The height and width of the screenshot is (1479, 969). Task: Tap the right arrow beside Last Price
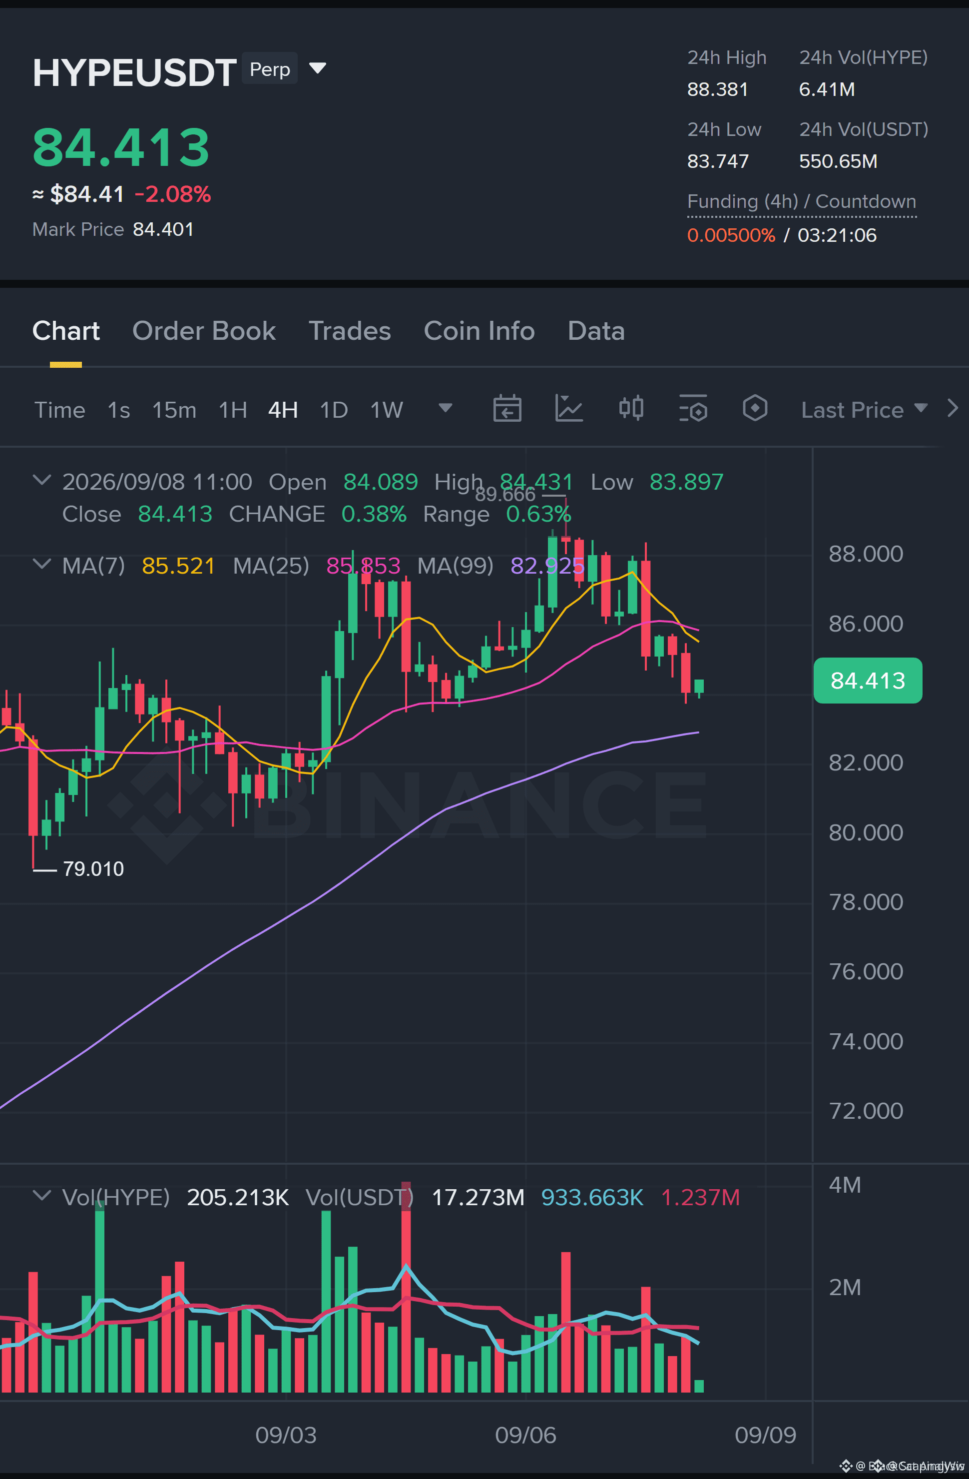[x=952, y=408]
